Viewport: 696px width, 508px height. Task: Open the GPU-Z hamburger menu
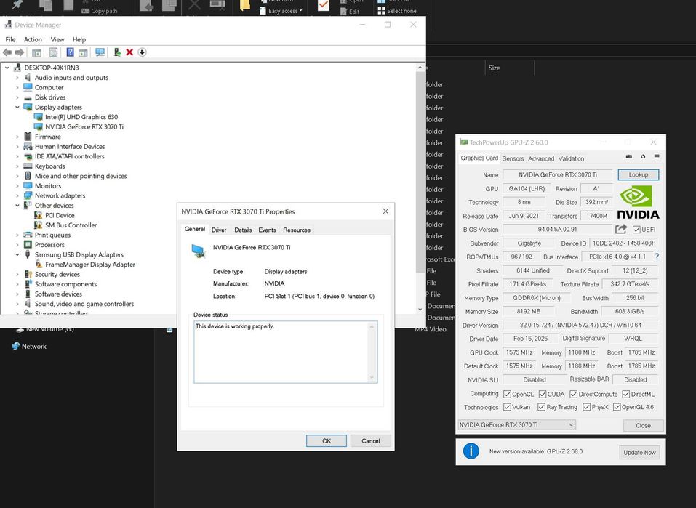[x=657, y=157]
